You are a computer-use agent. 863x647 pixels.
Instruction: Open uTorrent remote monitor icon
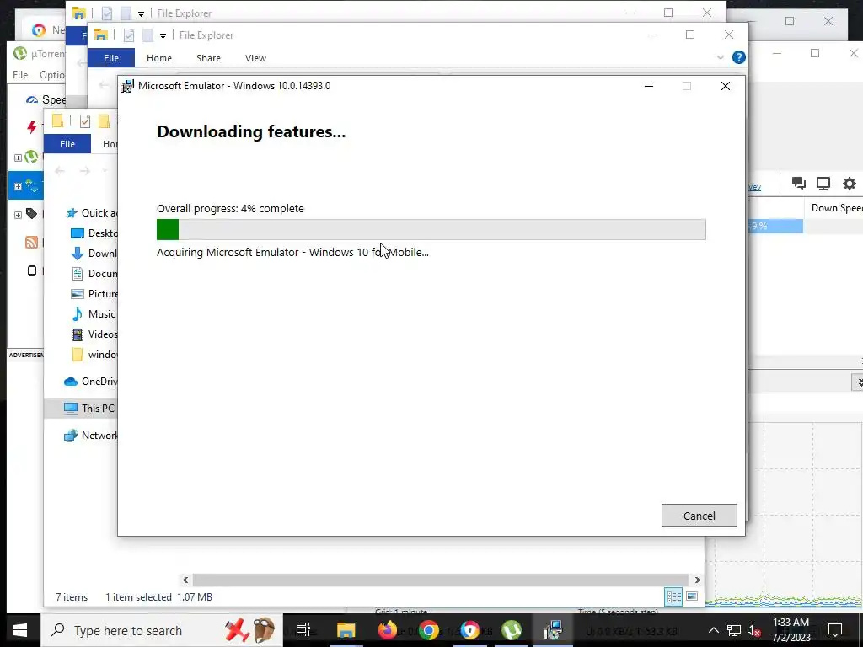point(823,183)
